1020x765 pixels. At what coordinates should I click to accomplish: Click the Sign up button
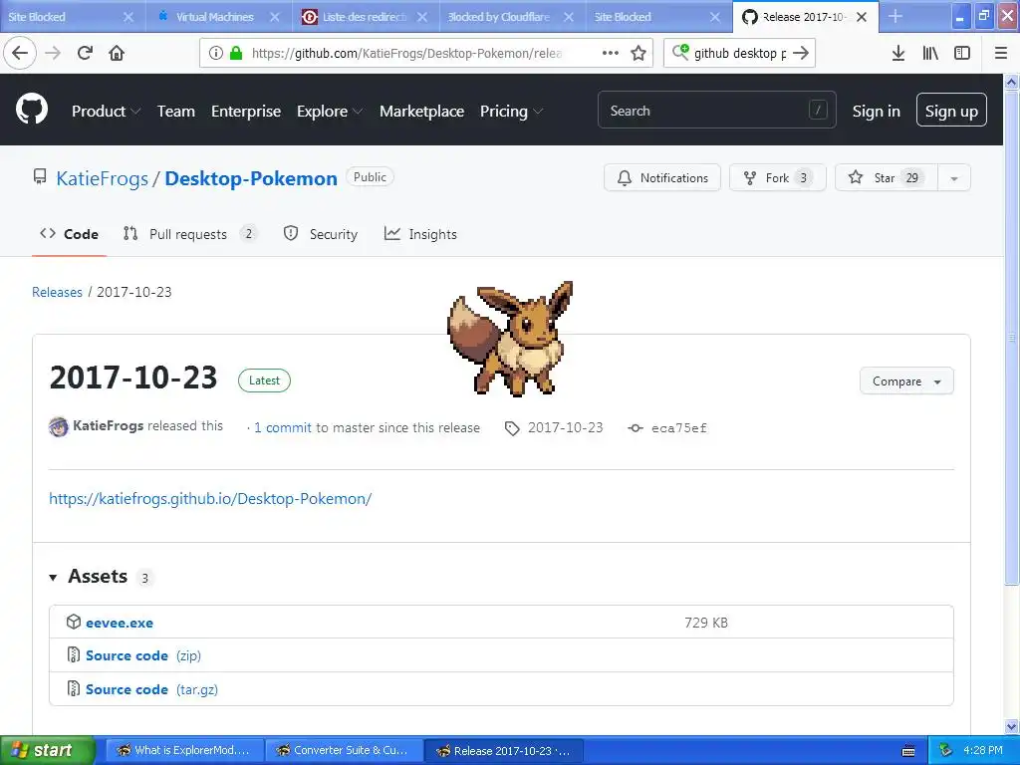pos(951,110)
